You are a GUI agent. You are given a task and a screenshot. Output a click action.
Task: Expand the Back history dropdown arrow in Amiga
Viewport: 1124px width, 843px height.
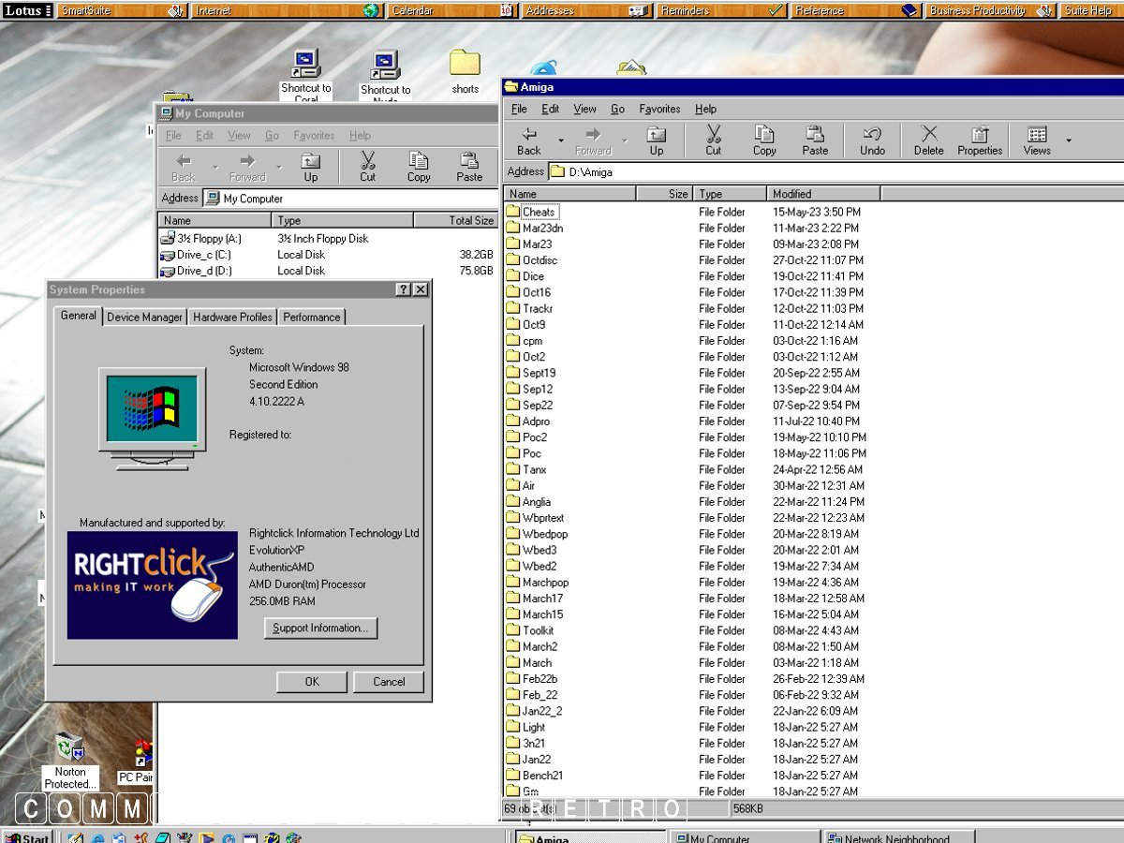pos(561,141)
